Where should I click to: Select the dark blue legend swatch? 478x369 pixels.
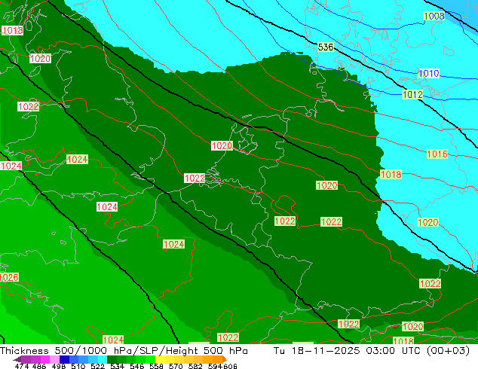(65, 359)
